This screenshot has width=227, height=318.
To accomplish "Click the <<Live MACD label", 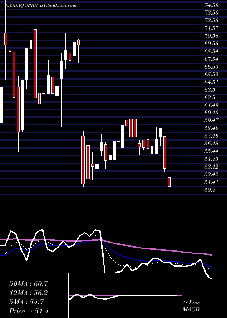I will pos(191,306).
